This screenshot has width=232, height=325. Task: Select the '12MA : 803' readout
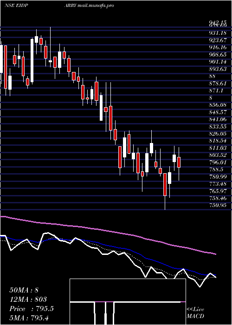28,299
